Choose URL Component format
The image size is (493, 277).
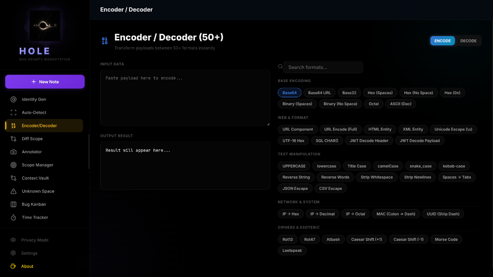tap(298, 130)
